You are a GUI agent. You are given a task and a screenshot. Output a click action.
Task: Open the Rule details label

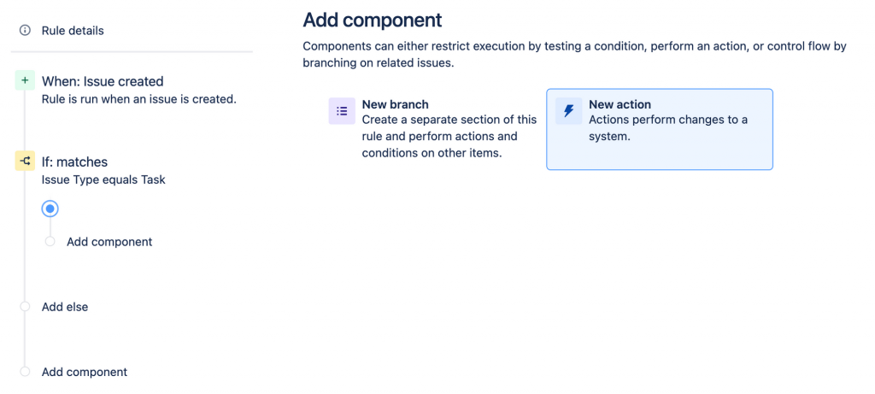point(73,31)
